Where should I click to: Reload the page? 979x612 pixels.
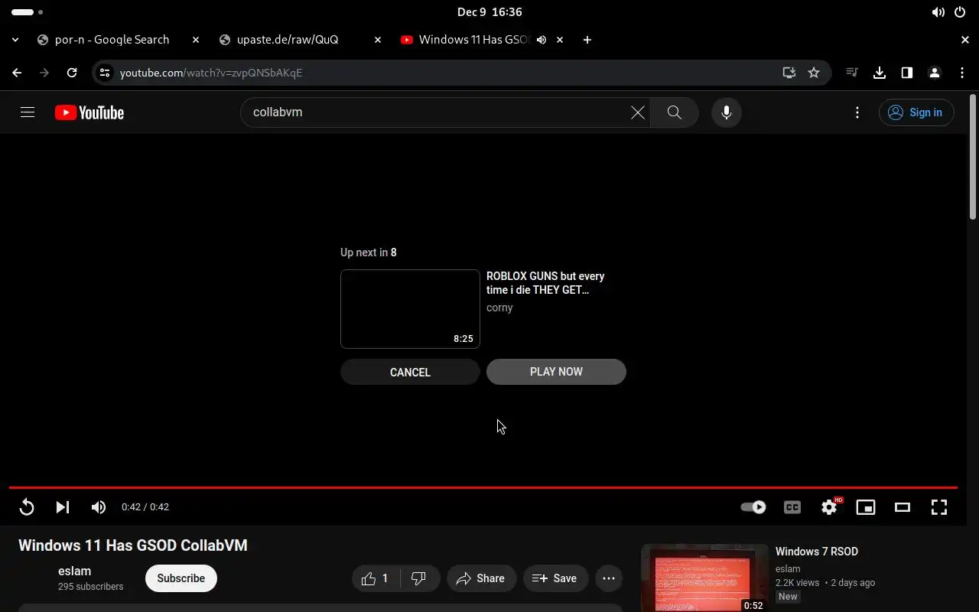pyautogui.click(x=72, y=73)
